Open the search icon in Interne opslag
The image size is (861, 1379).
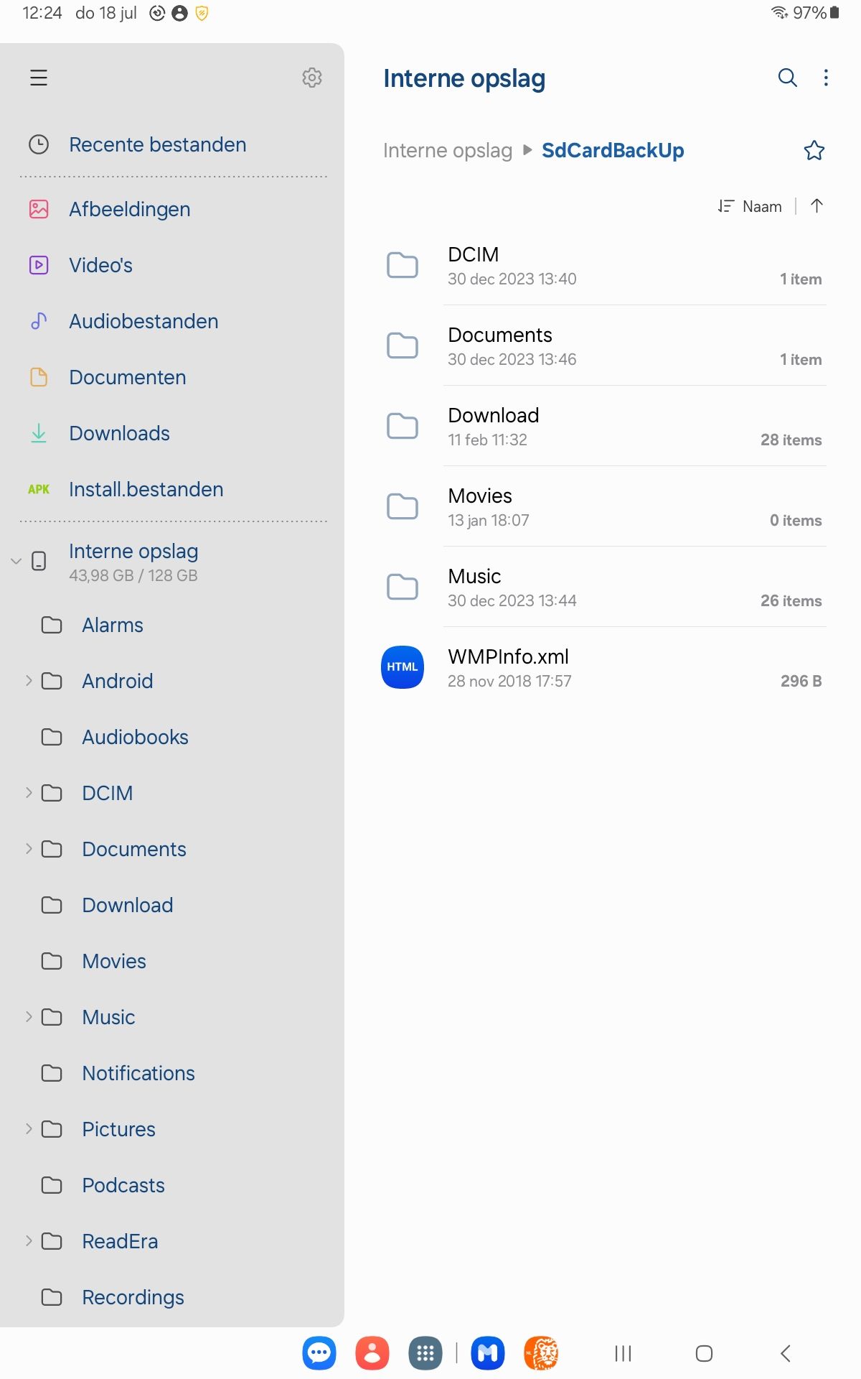tap(786, 78)
